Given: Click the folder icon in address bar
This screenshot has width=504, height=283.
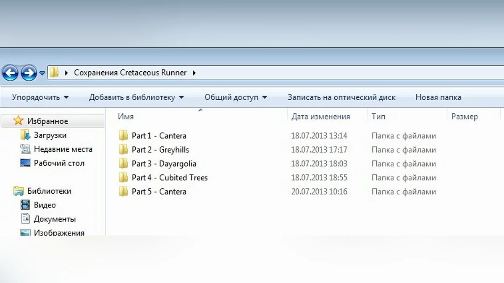Looking at the screenshot, I should point(54,73).
